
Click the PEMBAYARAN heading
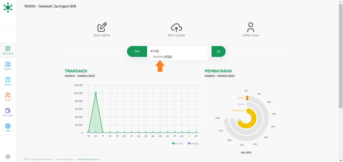(x=218, y=71)
